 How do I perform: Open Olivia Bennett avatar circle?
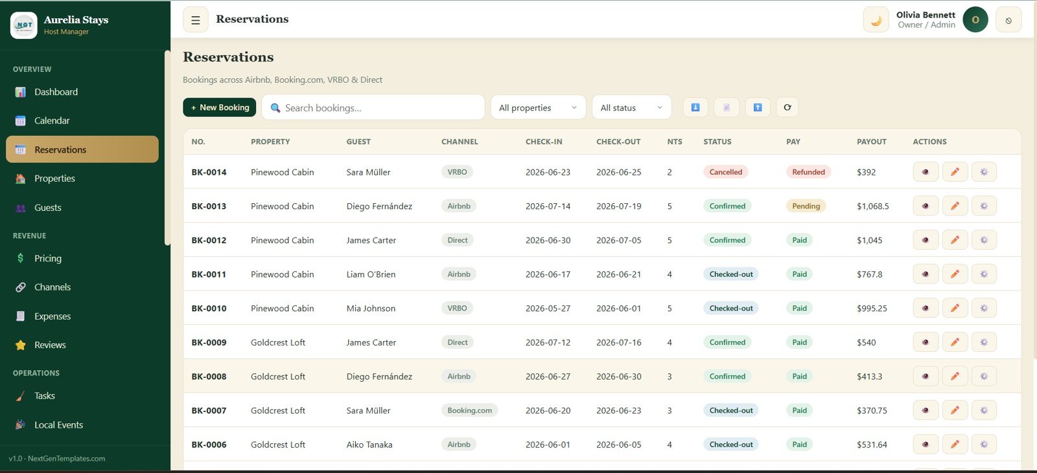(x=975, y=20)
